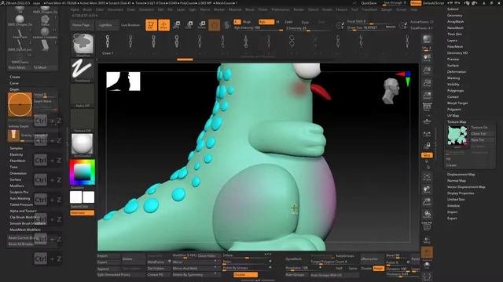Click the BPR render sphere icon
This screenshot has height=282, width=503.
pyautogui.click(x=427, y=39)
